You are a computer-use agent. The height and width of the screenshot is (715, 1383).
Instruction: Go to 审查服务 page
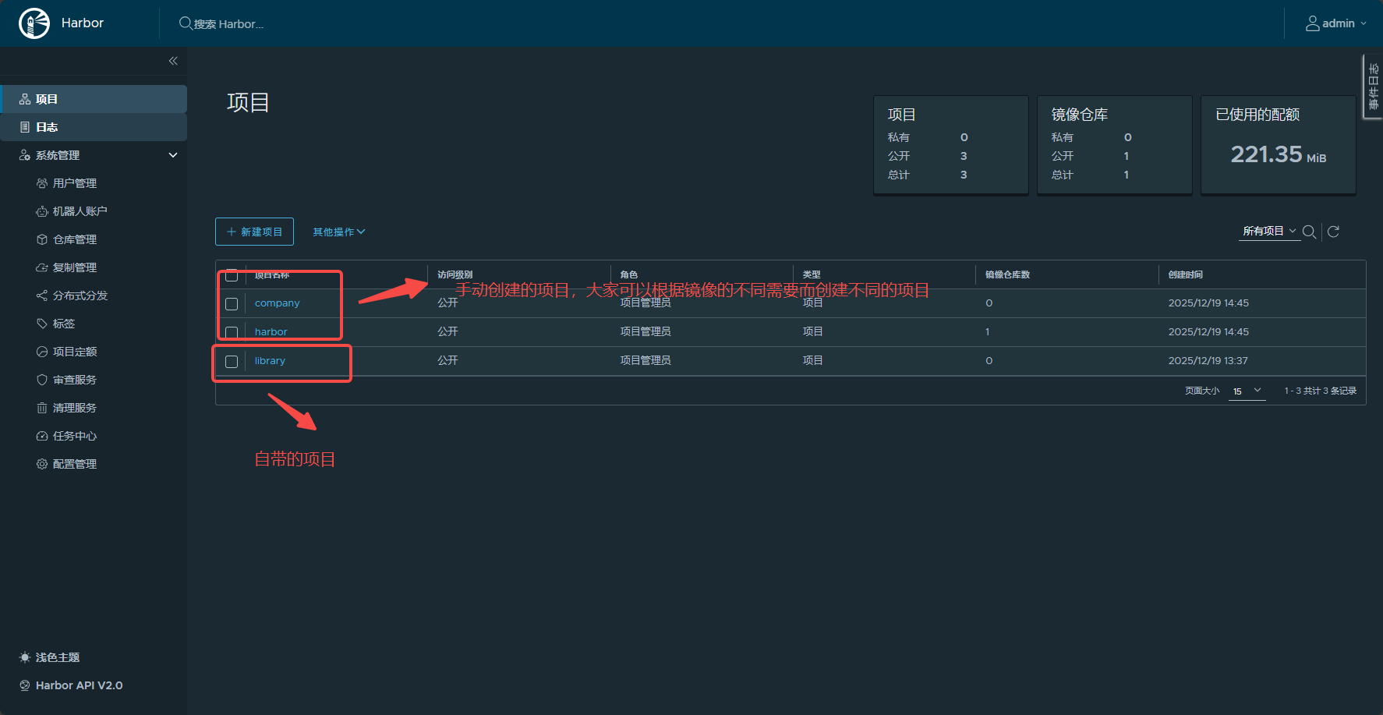[75, 380]
